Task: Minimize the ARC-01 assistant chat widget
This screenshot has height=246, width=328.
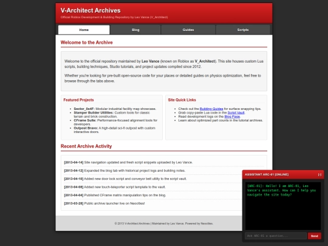Action: [x=319, y=174]
